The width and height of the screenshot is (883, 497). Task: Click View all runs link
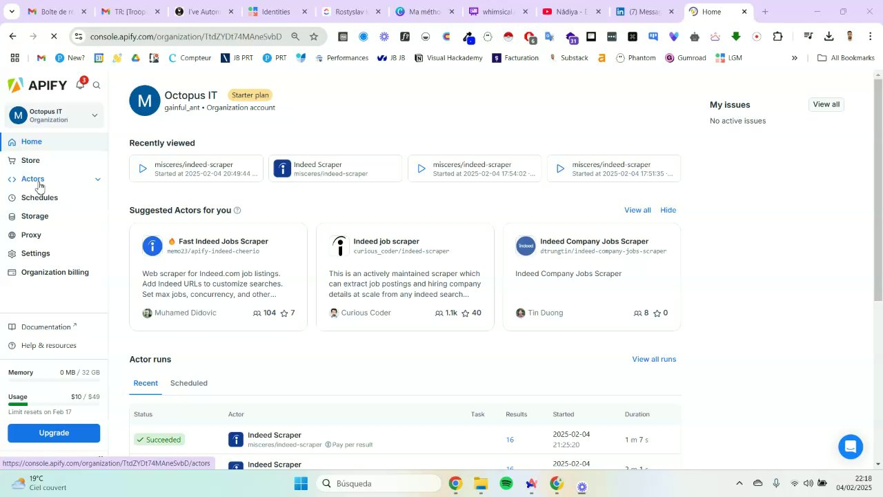pyautogui.click(x=654, y=359)
